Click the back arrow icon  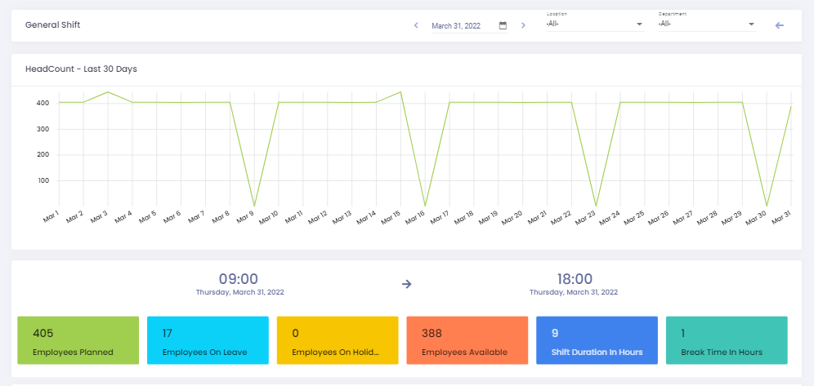(779, 25)
